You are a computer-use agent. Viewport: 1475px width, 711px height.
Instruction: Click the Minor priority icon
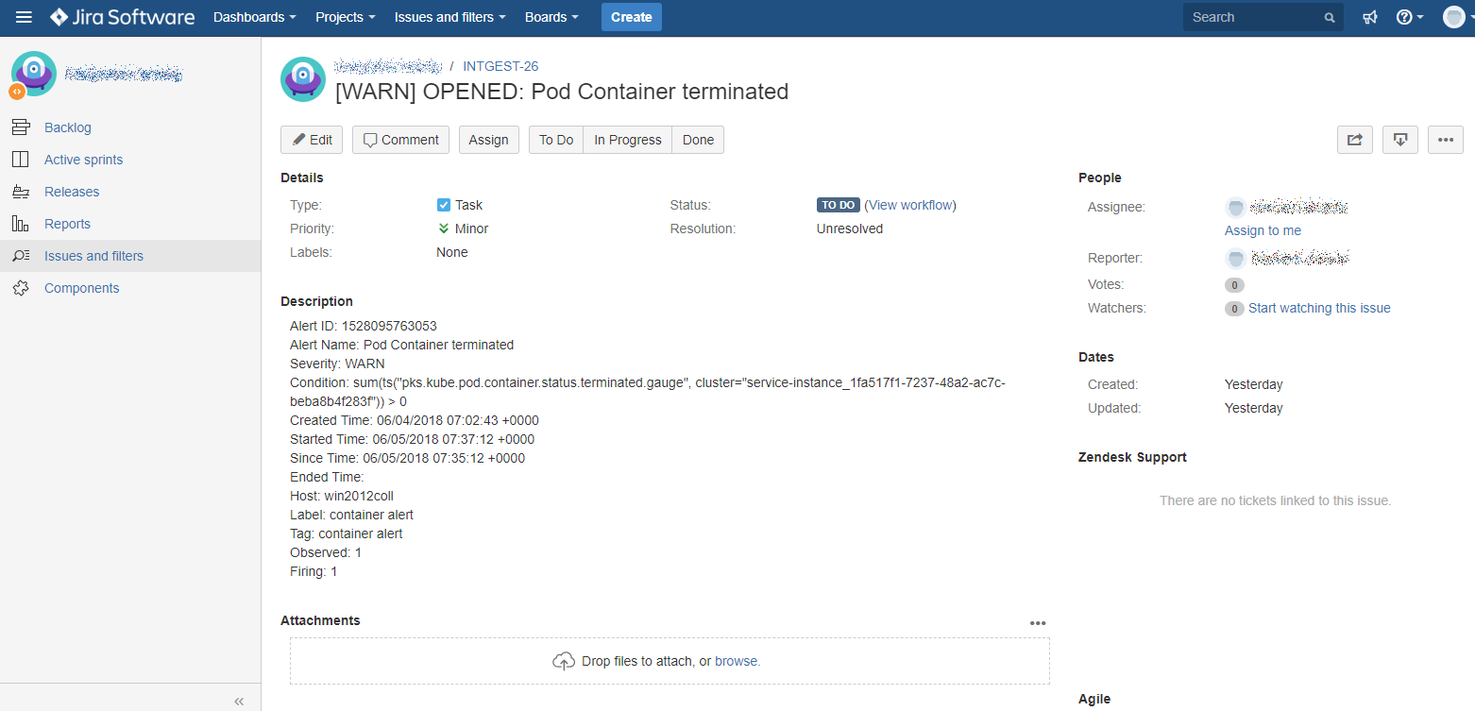[x=444, y=229]
